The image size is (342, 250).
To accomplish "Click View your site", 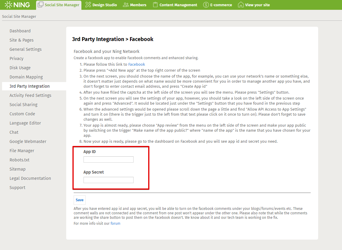I will [x=254, y=5].
